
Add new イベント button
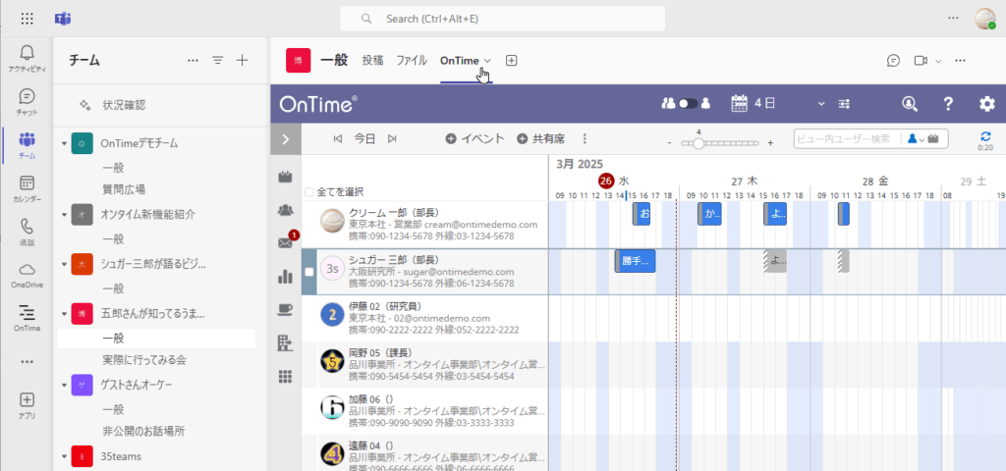[475, 138]
